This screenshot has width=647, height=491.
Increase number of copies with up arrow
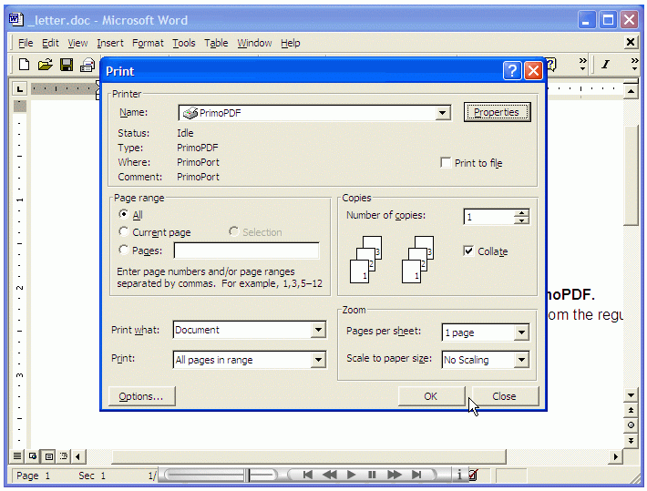[522, 213]
